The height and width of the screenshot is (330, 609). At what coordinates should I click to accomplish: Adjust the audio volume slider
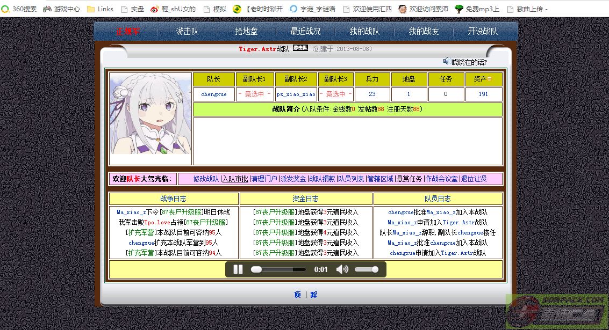pyautogui.click(x=366, y=269)
